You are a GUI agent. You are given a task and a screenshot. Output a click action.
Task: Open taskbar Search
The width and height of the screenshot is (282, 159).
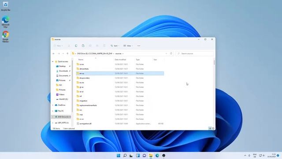(x=125, y=155)
